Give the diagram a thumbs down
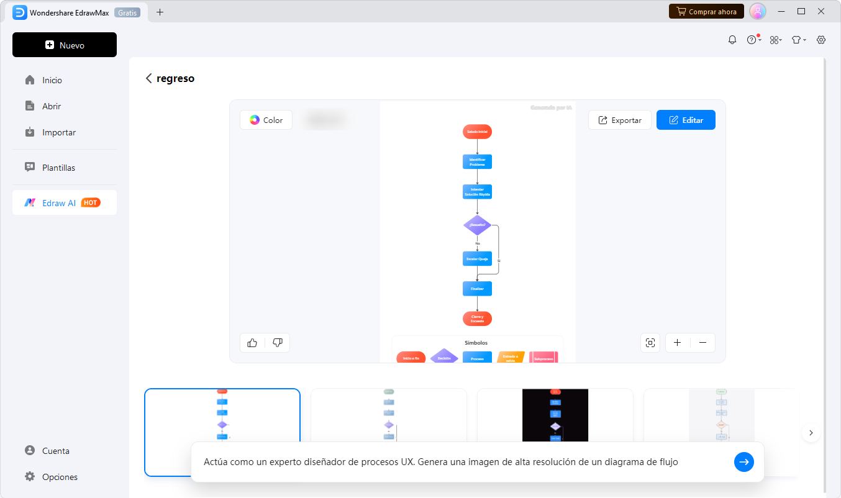The width and height of the screenshot is (841, 498). pos(278,342)
